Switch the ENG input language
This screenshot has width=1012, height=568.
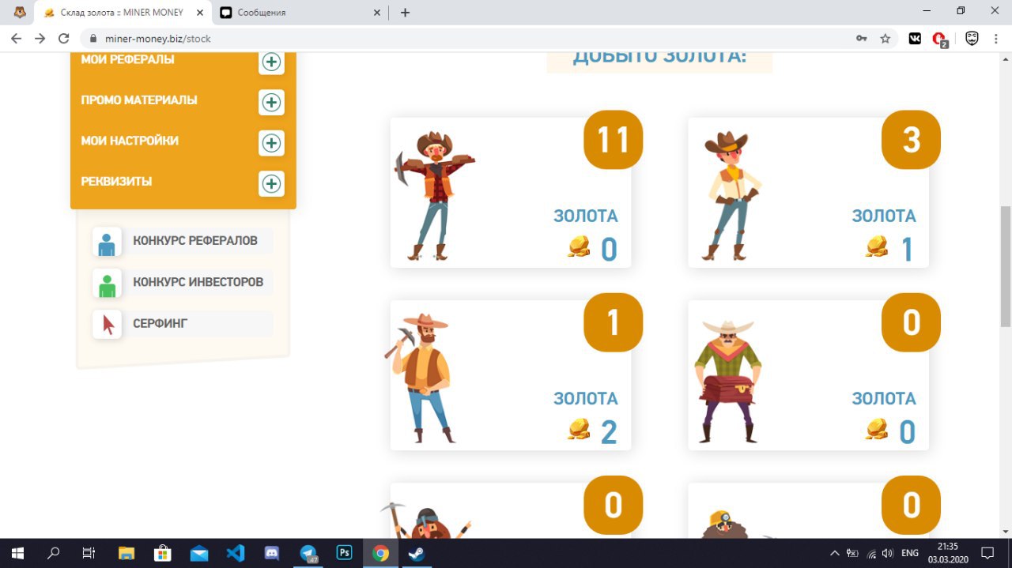click(x=910, y=553)
